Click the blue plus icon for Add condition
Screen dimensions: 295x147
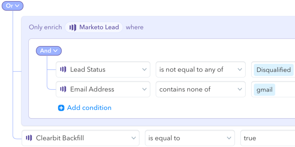(x=61, y=108)
